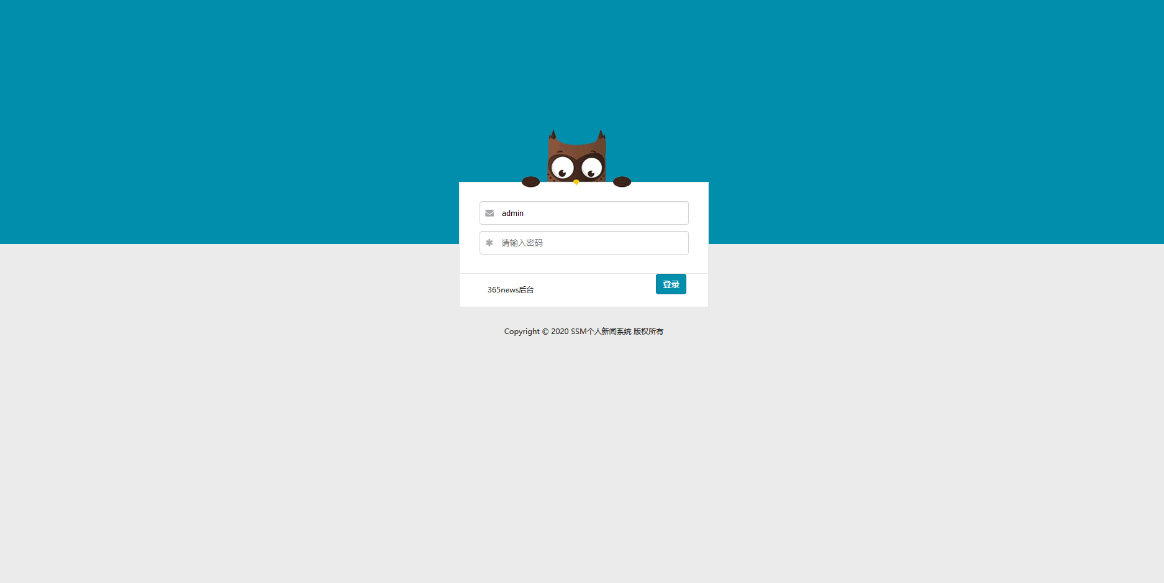Click the owl's left ear tuft
Image resolution: width=1164 pixels, height=583 pixels.
[553, 135]
